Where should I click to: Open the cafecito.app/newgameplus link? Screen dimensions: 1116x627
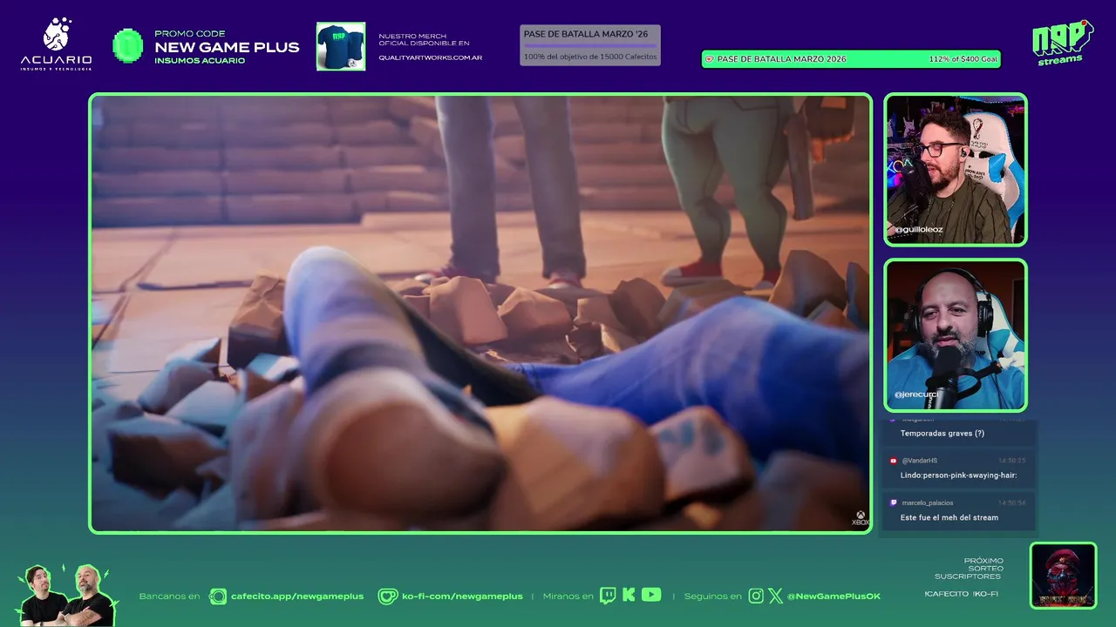(297, 597)
